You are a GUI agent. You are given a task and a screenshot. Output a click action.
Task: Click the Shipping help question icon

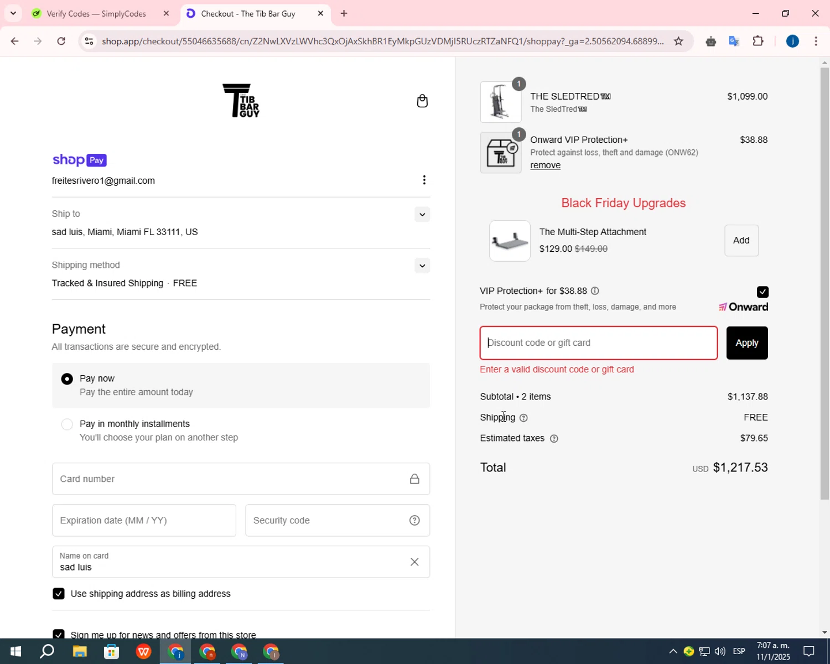pos(523,418)
